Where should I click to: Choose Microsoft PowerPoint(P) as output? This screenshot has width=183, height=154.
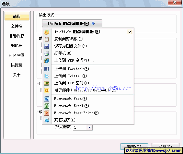(x=88, y=113)
